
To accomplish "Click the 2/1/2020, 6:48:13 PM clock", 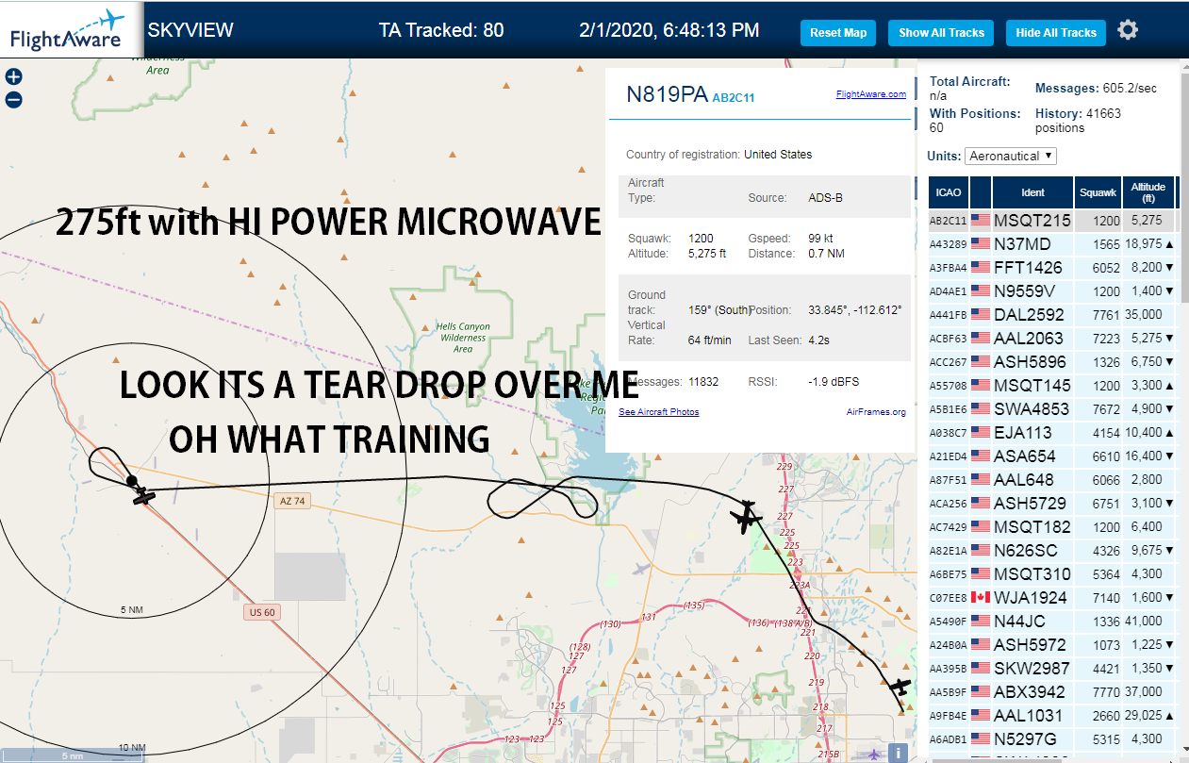I will 669,30.
